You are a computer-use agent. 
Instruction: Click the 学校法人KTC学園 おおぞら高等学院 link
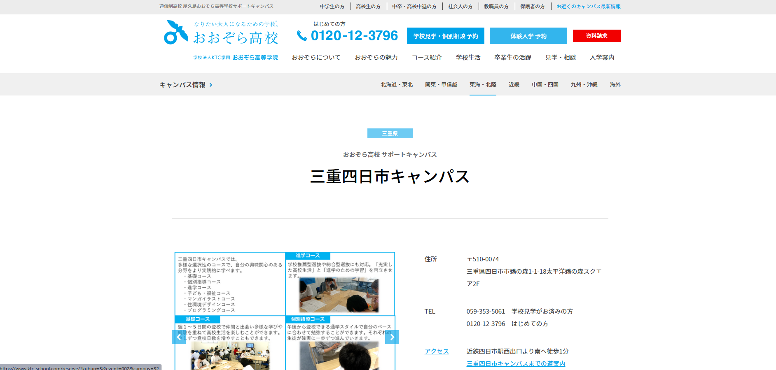(236, 58)
